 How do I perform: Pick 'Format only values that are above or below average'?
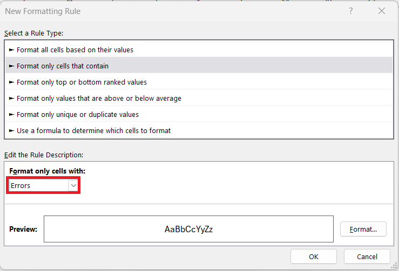pos(199,98)
